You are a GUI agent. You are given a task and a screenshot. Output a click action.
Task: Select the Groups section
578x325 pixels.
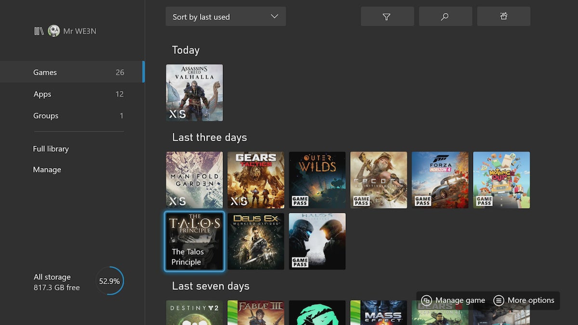click(46, 116)
